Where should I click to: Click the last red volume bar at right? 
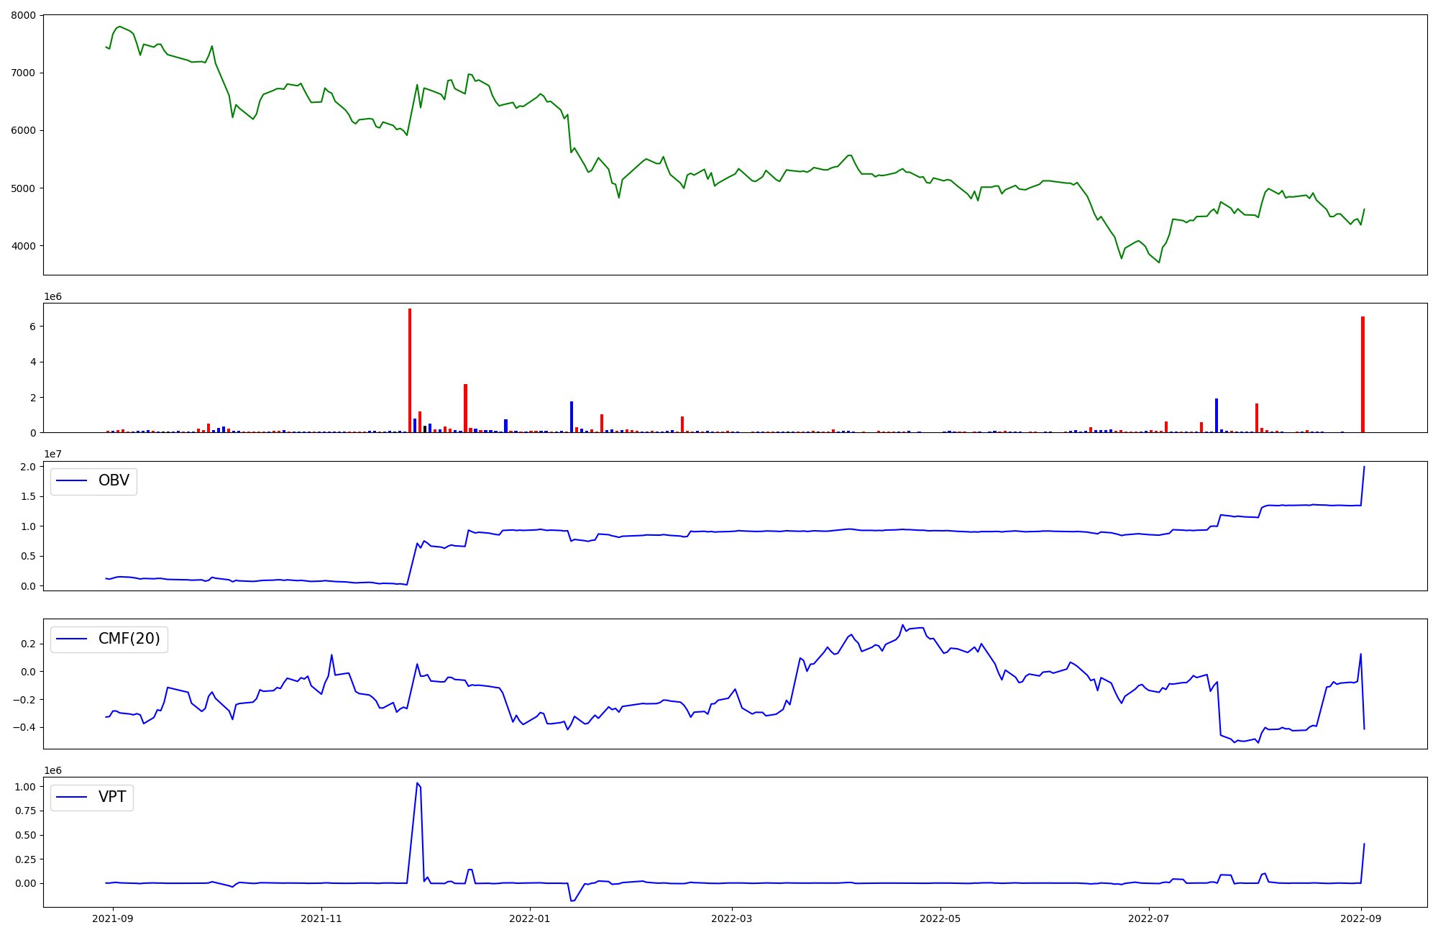[x=1363, y=374]
